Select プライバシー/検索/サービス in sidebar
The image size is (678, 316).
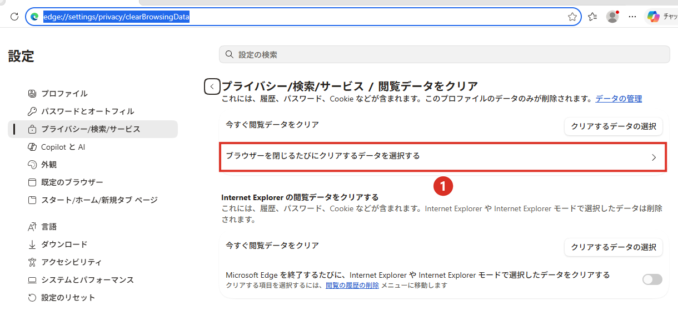(93, 129)
